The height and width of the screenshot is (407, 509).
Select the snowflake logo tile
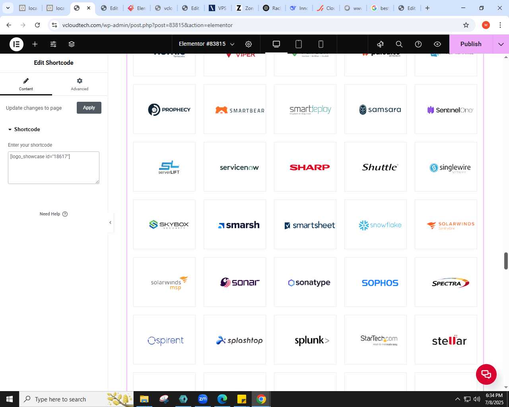375,224
